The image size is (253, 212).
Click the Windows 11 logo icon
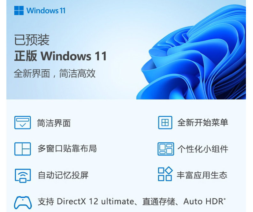pyautogui.click(x=19, y=11)
